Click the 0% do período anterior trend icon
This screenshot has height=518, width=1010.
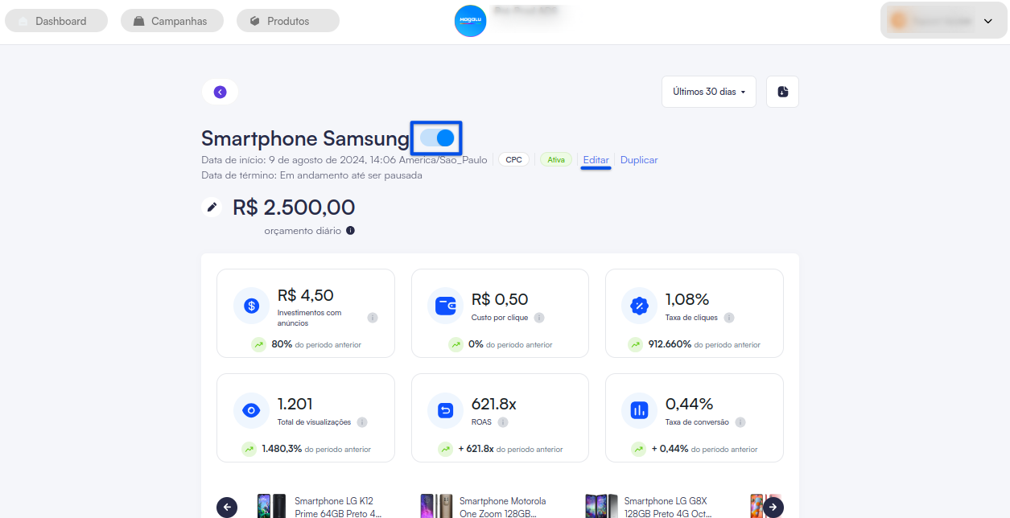pos(456,344)
